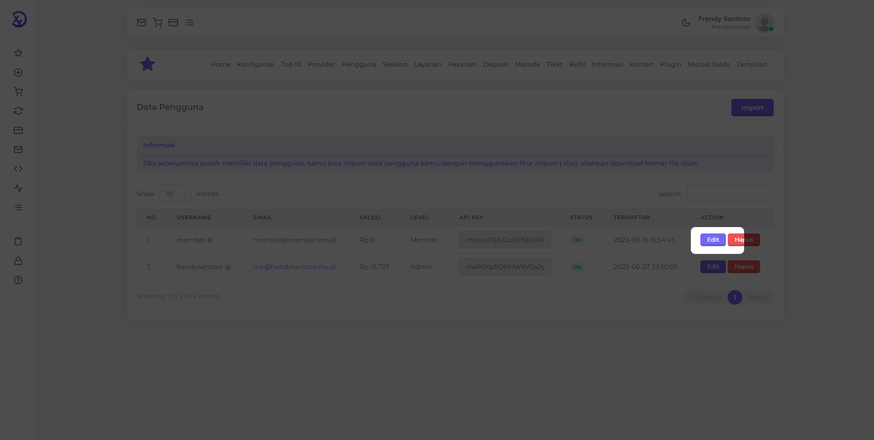
Task: Click the cart icon in top bar
Action: click(158, 22)
